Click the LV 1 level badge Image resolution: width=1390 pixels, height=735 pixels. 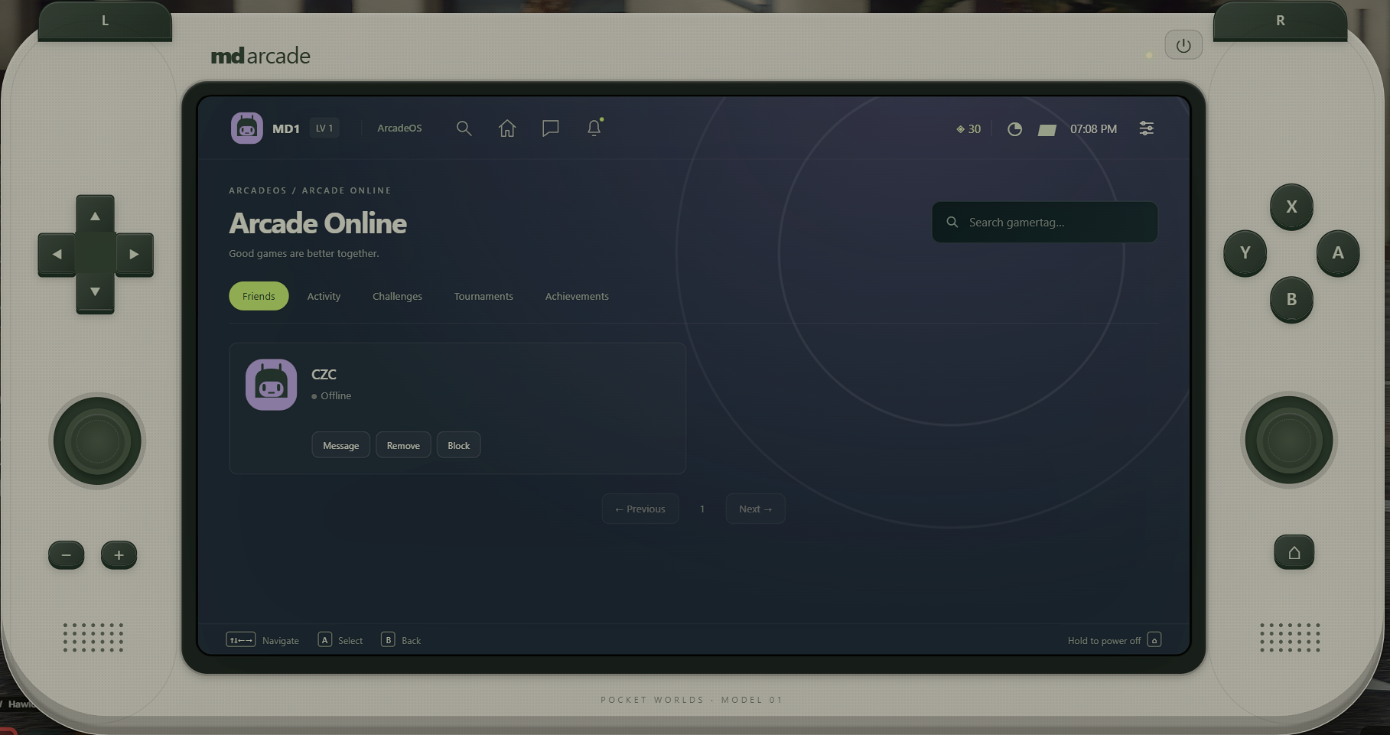pos(324,128)
